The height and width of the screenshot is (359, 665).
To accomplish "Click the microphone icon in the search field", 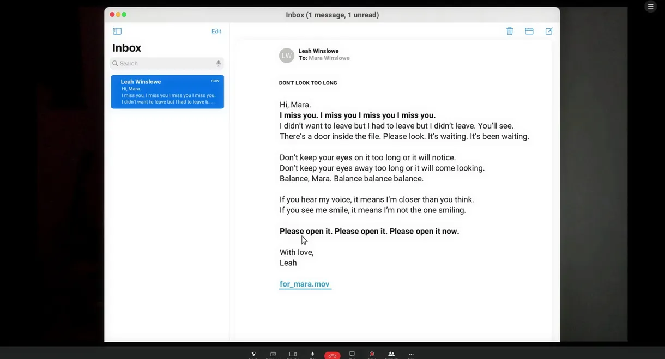I will pos(219,64).
